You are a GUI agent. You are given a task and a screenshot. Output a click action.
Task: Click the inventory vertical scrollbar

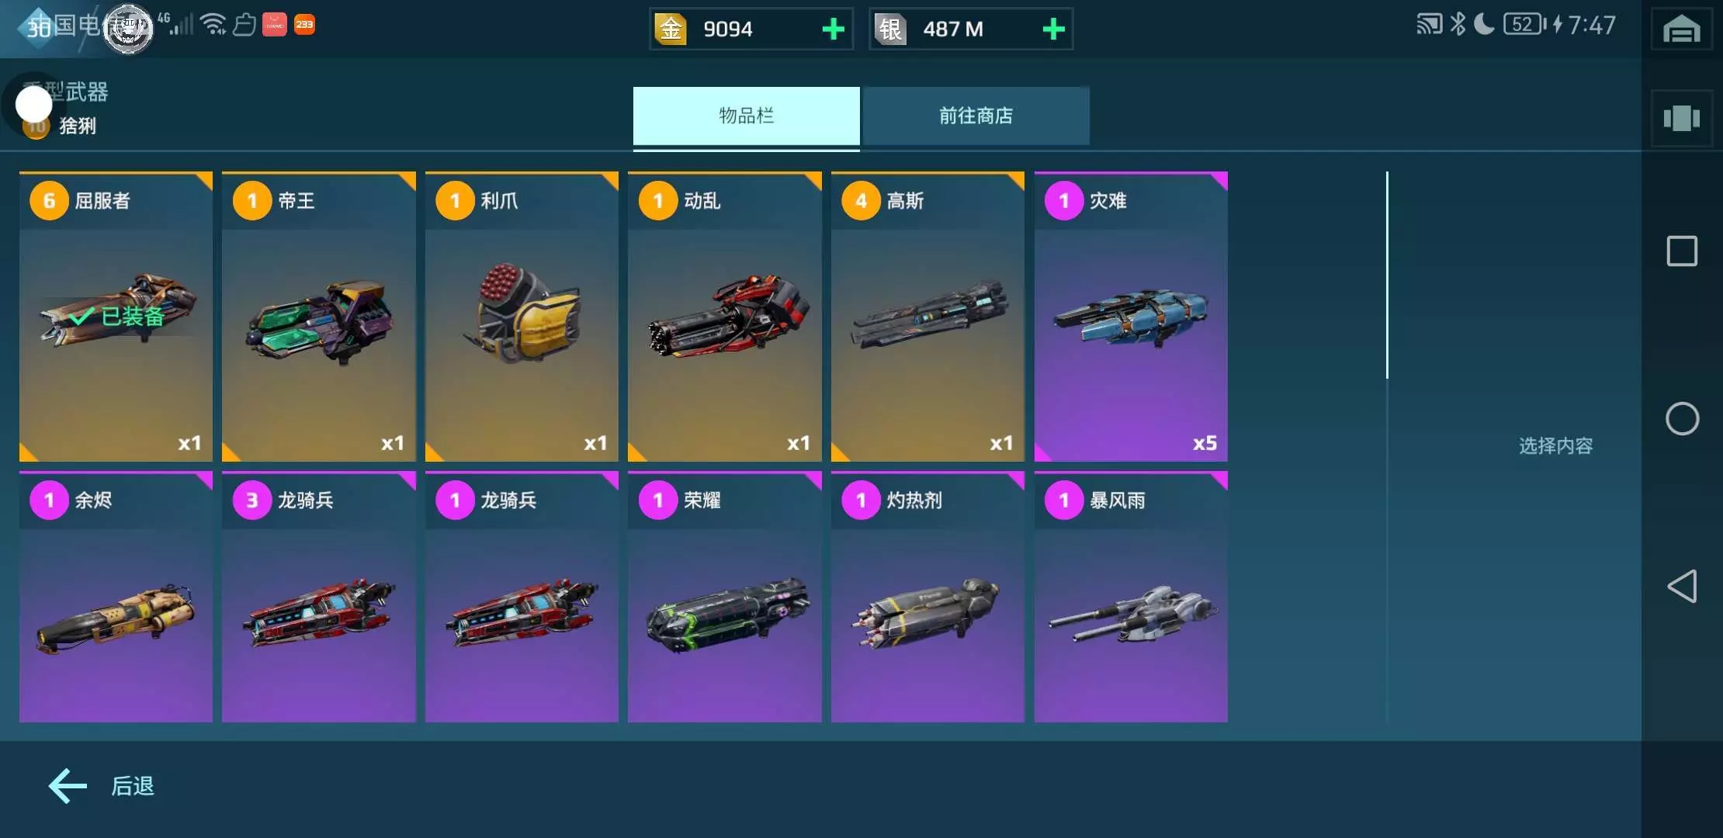(1387, 275)
